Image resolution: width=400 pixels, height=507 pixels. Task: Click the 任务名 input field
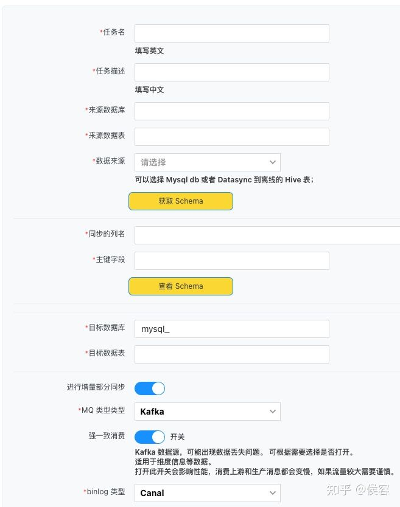[x=232, y=33]
